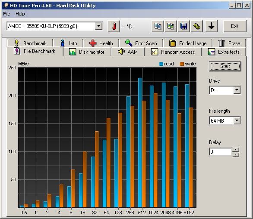The height and width of the screenshot is (219, 253).
Task: Click the orange write legend swatch
Action: [182, 64]
